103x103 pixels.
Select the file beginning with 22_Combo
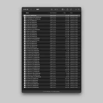[51, 52]
